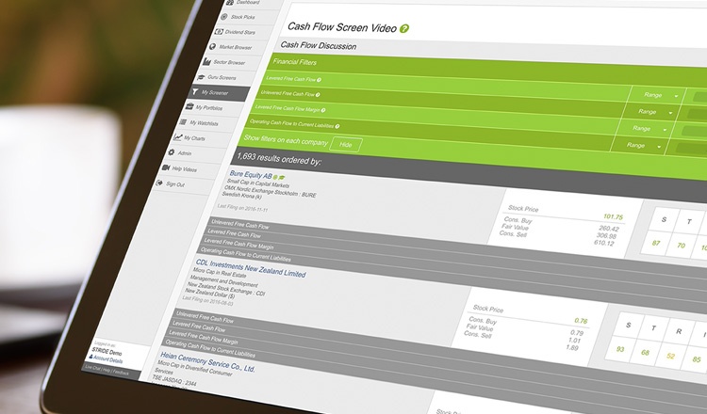Click help icon next to Unlevered Free Cash Flow filter
This screenshot has height=414, width=707.
tap(318, 94)
